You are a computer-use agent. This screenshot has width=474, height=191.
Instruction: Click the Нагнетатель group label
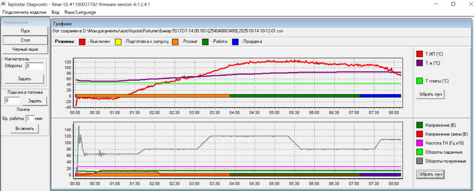pos(17,59)
